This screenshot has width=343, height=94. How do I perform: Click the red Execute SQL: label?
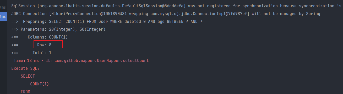click(25, 68)
